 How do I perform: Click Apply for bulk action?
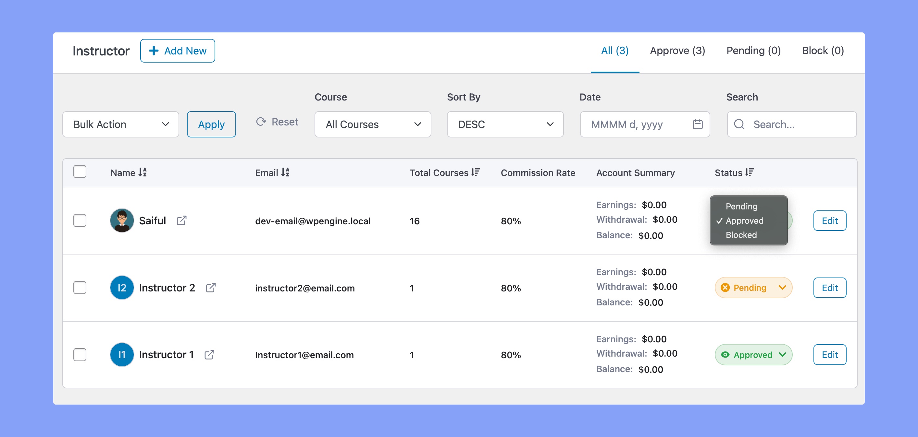coord(211,124)
